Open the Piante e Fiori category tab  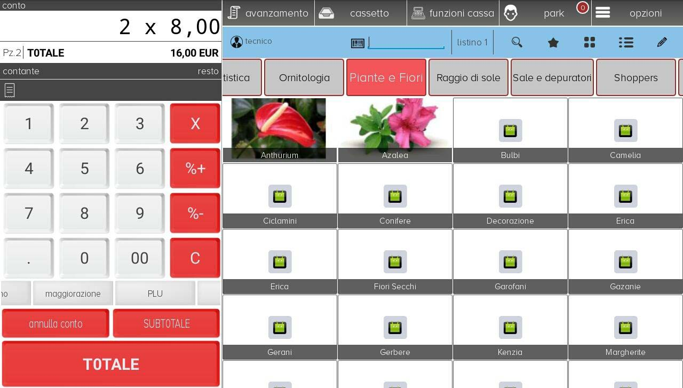386,77
